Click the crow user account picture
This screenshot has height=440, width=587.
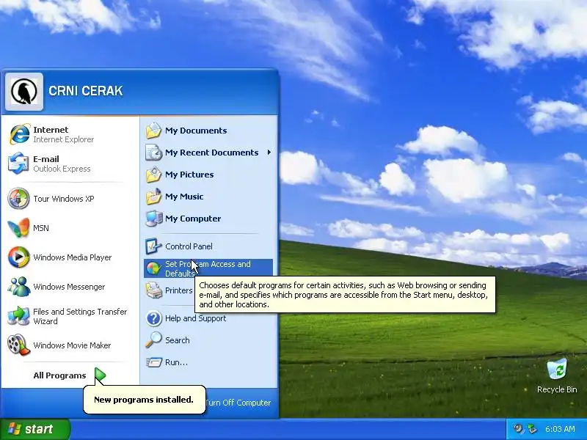click(24, 92)
